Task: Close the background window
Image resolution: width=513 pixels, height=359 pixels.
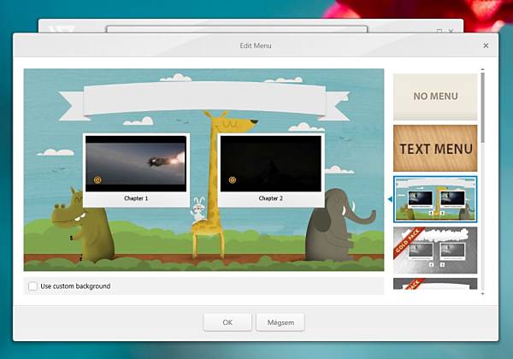Action: pyautogui.click(x=451, y=31)
